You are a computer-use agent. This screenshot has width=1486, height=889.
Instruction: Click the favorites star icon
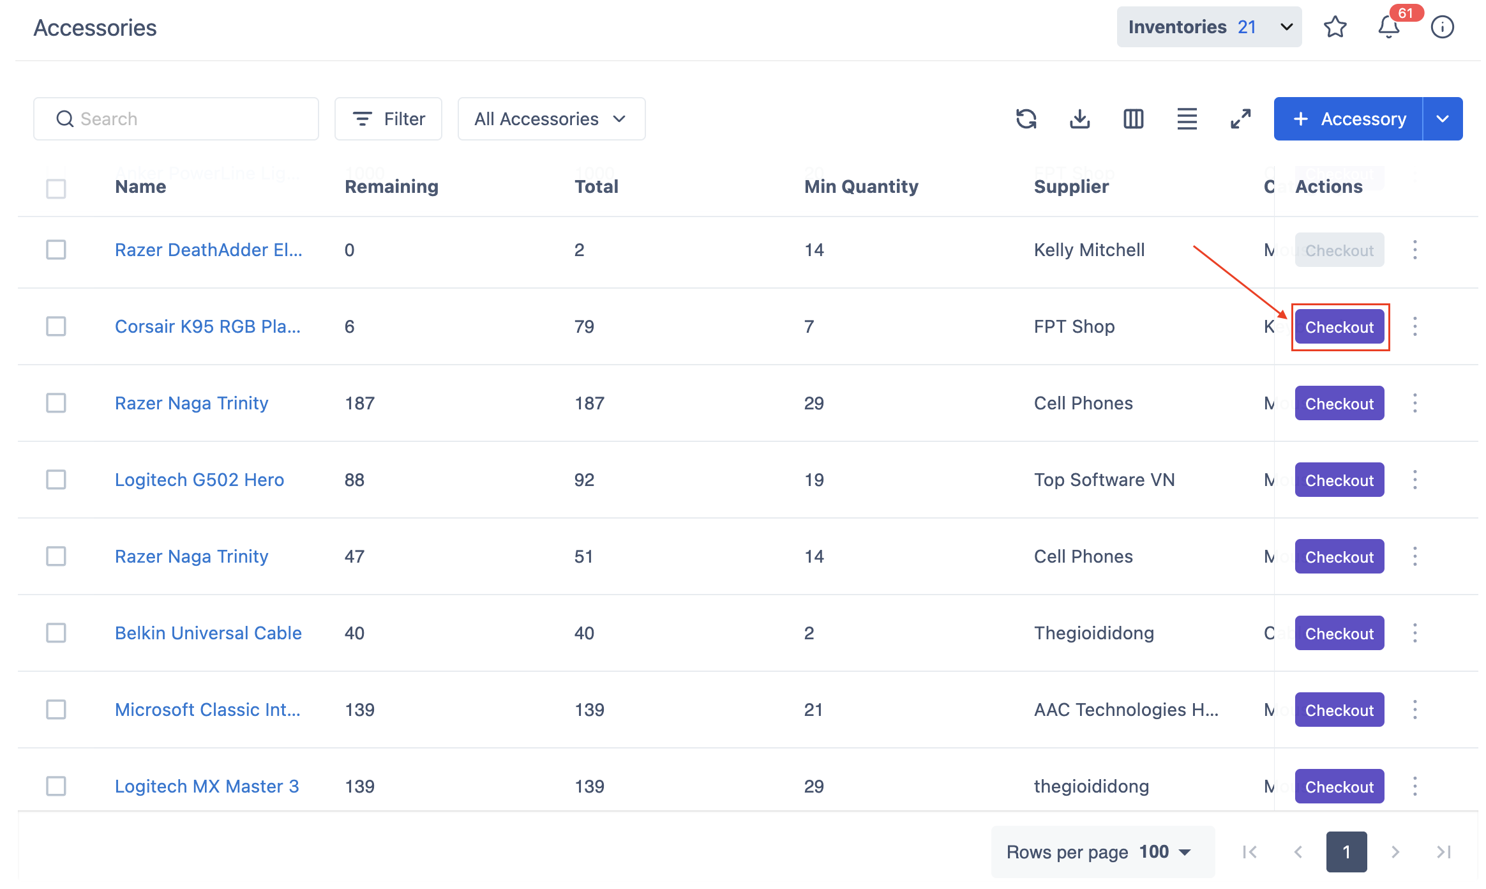pos(1335,27)
